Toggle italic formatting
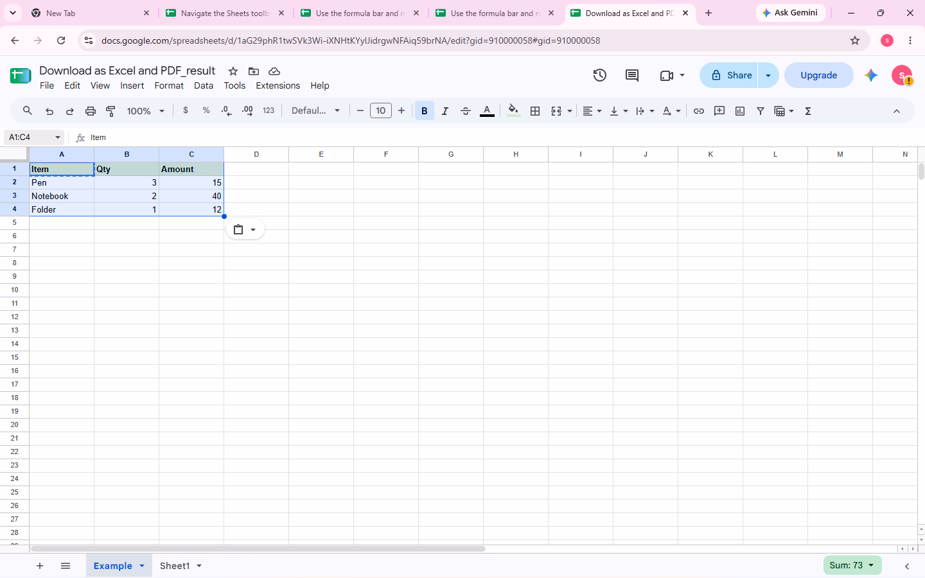Viewport: 925px width, 578px height. click(x=445, y=111)
